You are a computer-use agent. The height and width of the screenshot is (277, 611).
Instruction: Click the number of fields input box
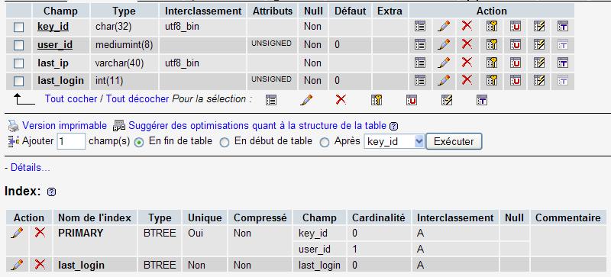(x=71, y=141)
